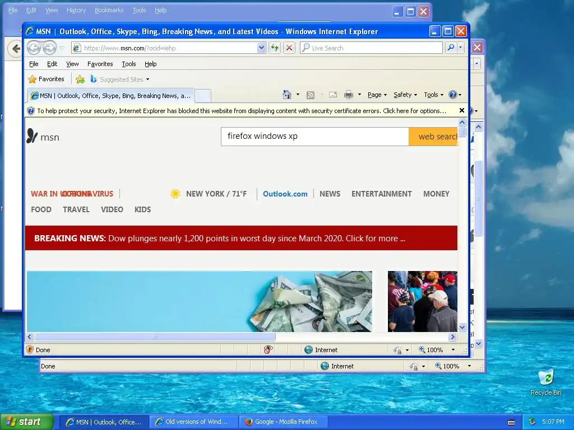This screenshot has height=430, width=574.
Task: Switch to Old versions of Wind... taskbar button
Action: point(193,422)
